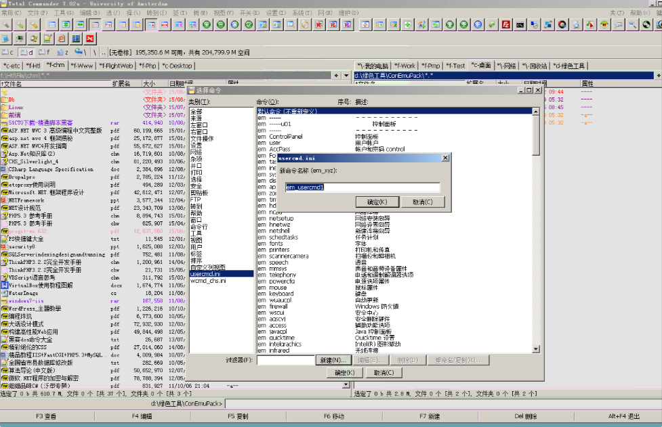
Task: Click the green checkmark circle toolbar icon
Action: (x=249, y=25)
